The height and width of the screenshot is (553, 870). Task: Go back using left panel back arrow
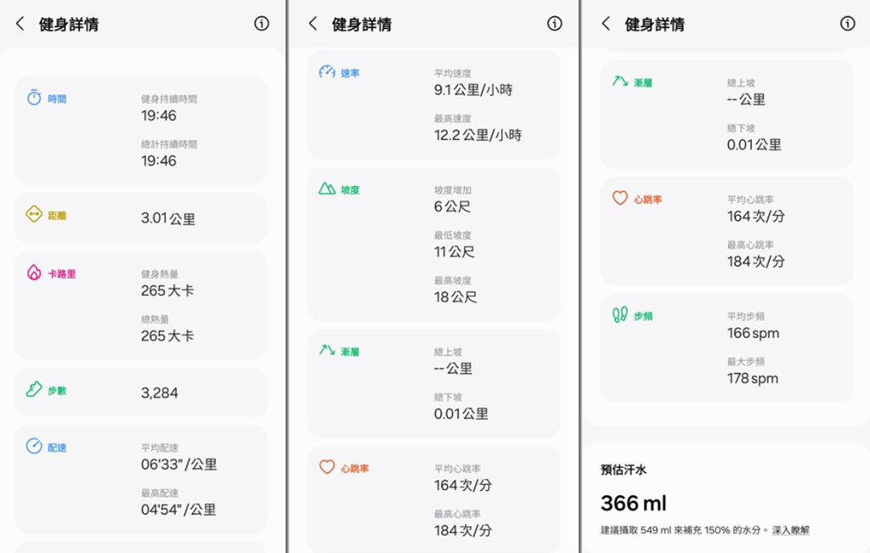20,24
